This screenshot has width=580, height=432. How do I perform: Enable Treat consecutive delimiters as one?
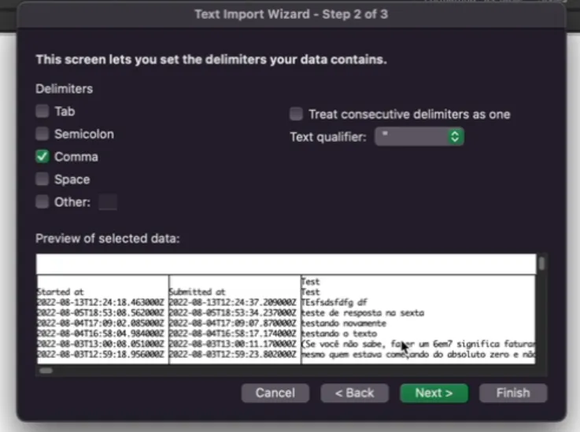pos(296,114)
